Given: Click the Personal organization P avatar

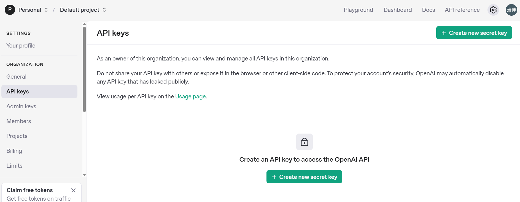Looking at the screenshot, I should (10, 10).
